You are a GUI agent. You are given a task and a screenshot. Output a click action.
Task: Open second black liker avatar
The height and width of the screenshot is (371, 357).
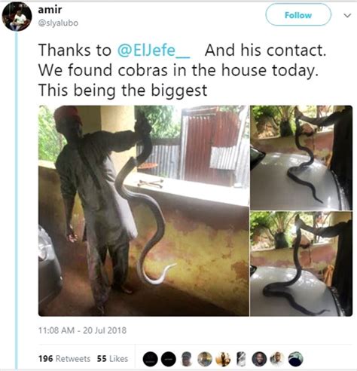[168, 359]
